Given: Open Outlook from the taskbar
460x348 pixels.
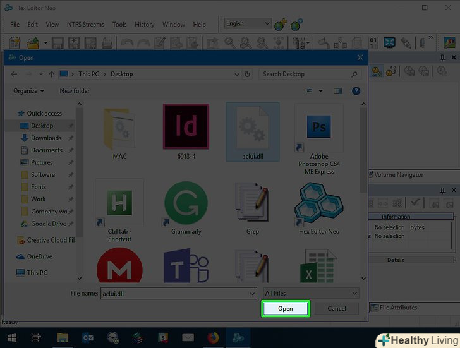Looking at the screenshot, I should 88,338.
